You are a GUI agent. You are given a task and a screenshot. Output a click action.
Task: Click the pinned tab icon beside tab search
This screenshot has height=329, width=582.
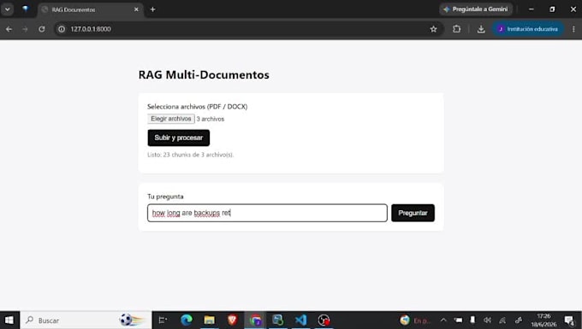coord(25,9)
